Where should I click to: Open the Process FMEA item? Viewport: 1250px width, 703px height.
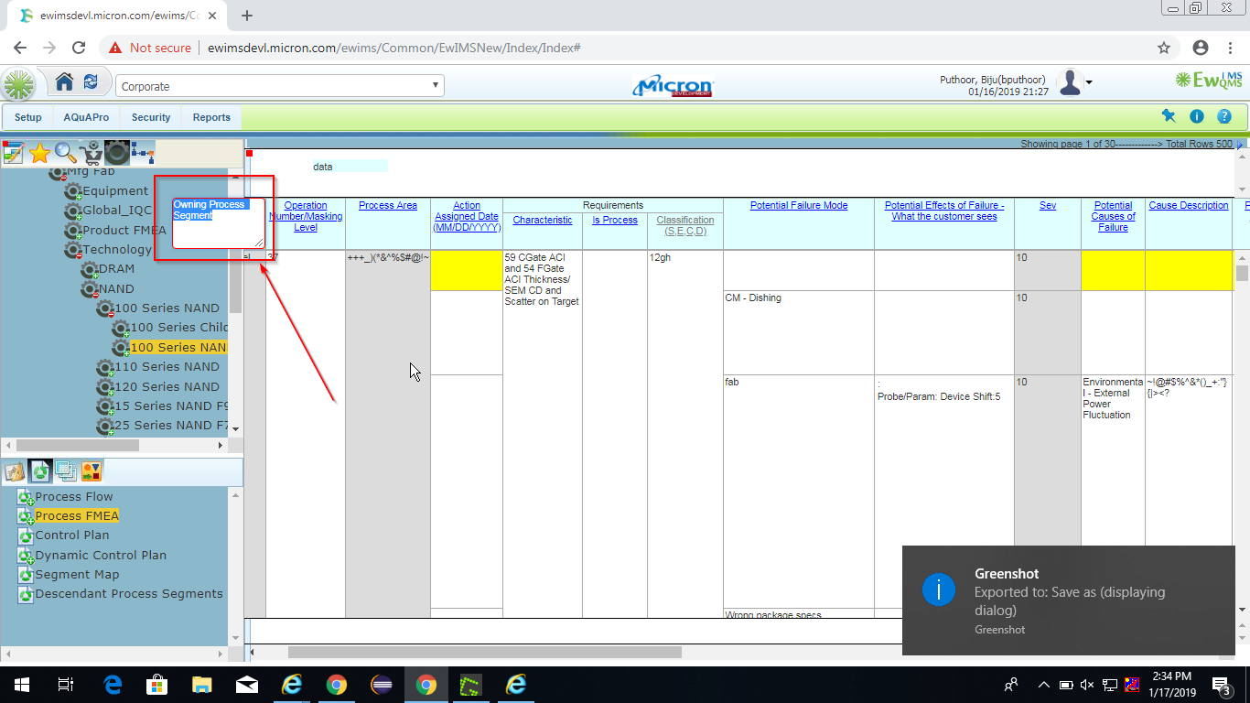(x=77, y=515)
